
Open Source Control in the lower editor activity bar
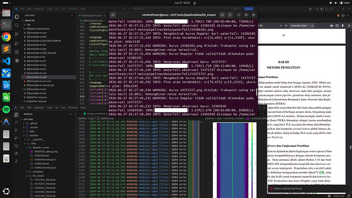pos(16,130)
